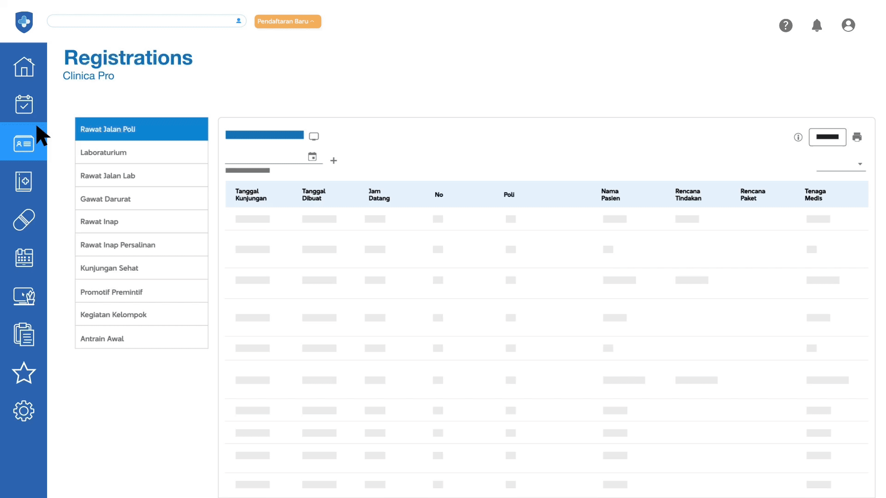Open the notification bell
The height and width of the screenshot is (498, 886).
[817, 25]
